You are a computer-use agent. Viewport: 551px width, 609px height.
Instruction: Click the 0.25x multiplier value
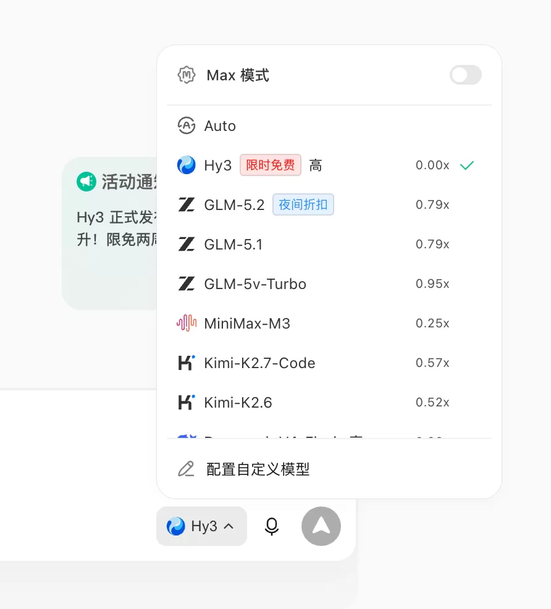pyautogui.click(x=432, y=323)
